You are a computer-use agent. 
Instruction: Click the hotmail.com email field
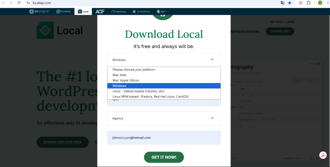click(164, 138)
